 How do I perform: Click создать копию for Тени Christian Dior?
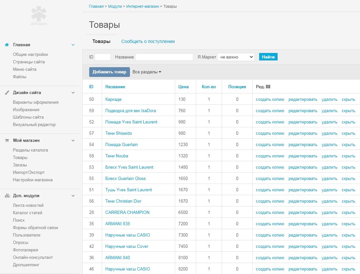point(270,201)
